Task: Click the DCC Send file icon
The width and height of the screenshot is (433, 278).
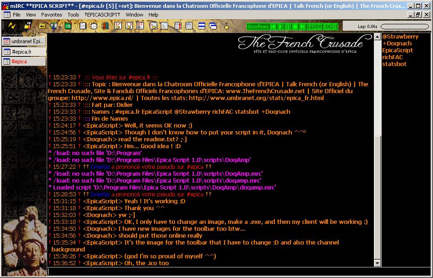Action: [x=118, y=26]
